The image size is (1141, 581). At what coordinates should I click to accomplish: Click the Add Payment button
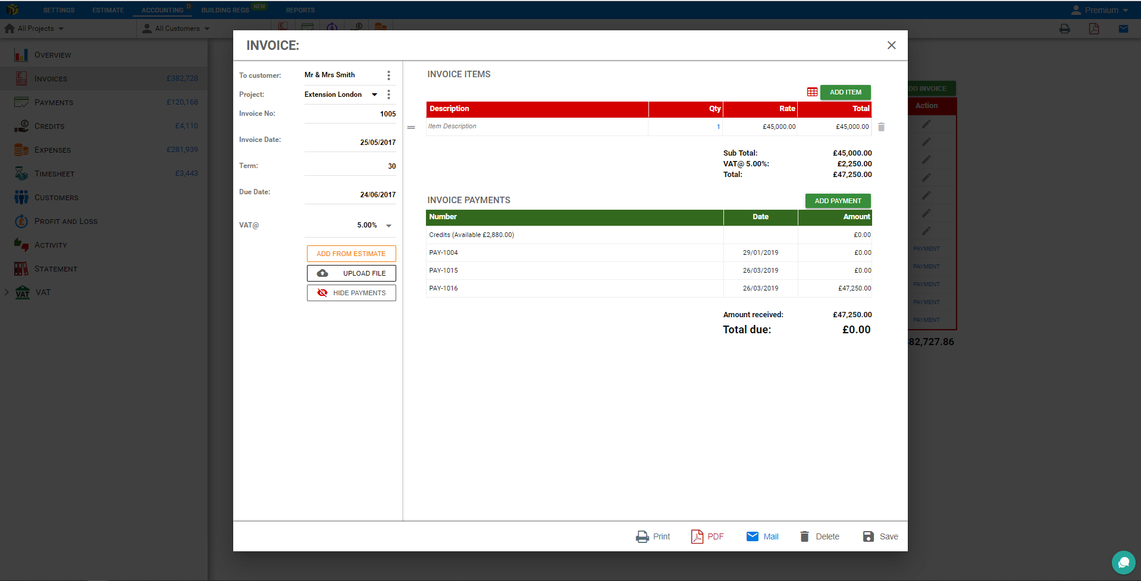tap(838, 201)
